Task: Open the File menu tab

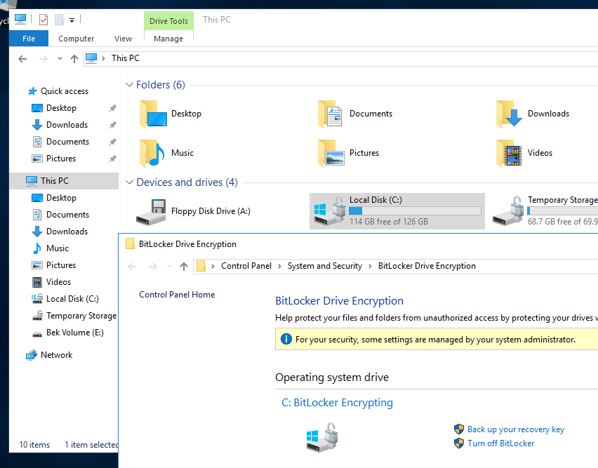Action: pos(29,39)
